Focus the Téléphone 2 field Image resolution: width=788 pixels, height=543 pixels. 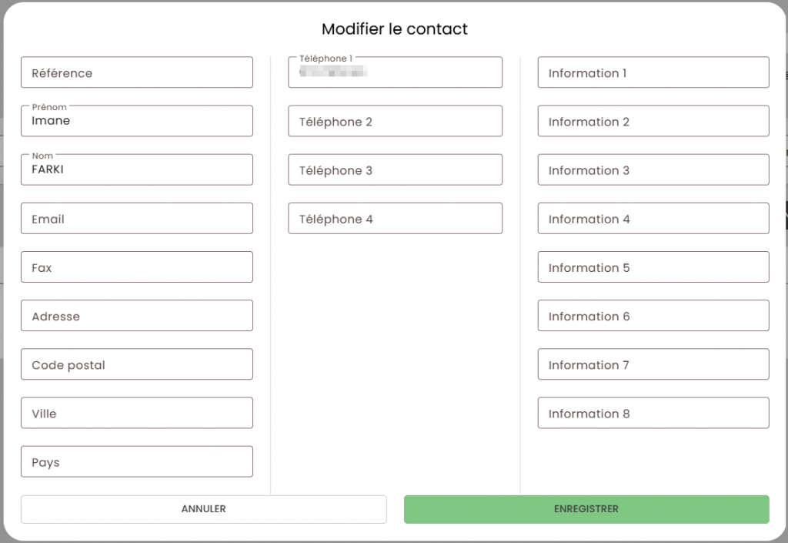click(395, 121)
